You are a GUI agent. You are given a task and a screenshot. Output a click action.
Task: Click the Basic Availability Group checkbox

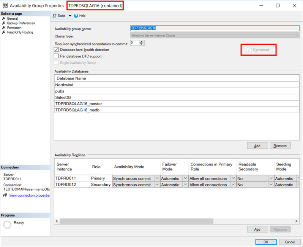56,63
